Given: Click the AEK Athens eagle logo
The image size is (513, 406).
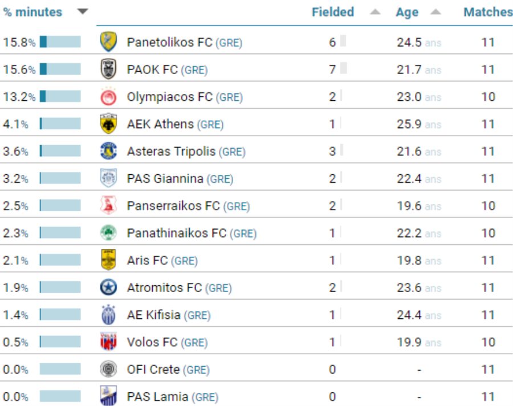Looking at the screenshot, I should click(108, 124).
